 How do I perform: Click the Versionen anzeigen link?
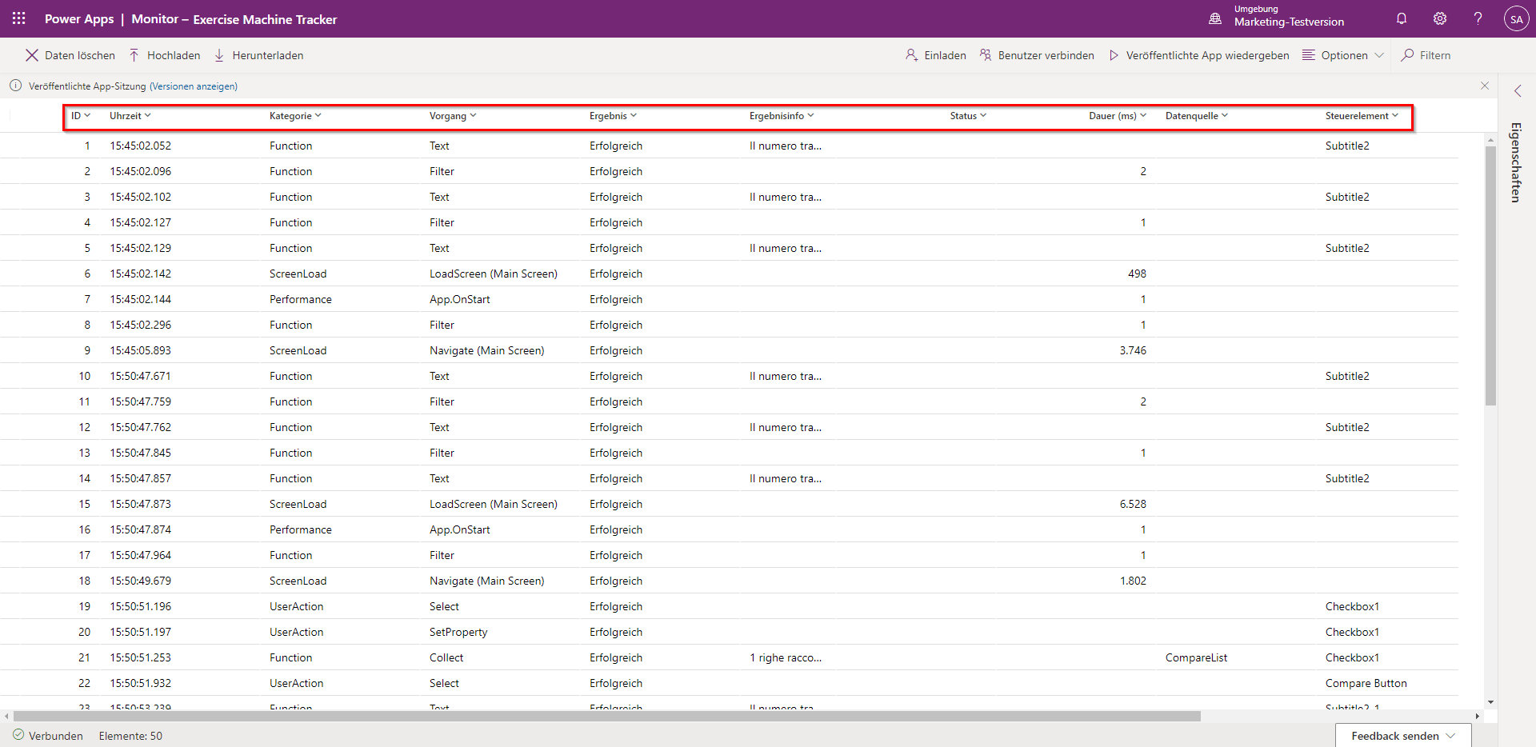[194, 86]
